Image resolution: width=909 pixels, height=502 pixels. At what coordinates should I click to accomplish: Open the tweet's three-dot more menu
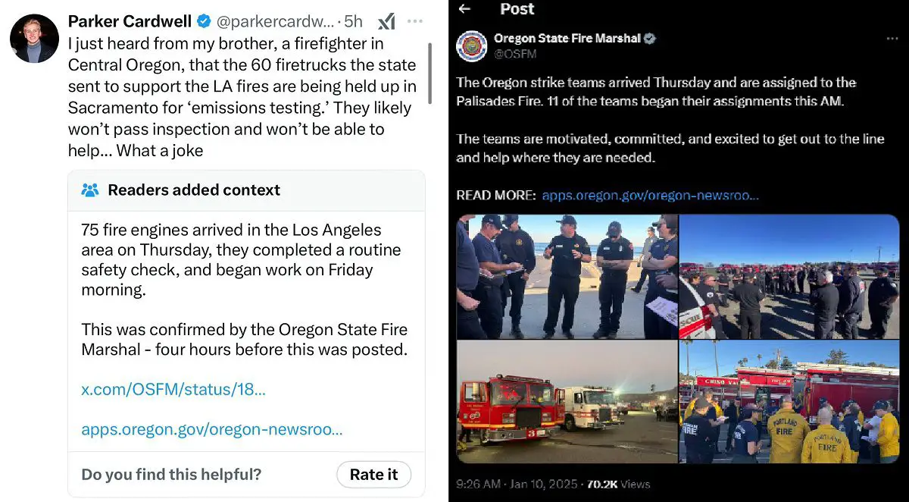click(415, 21)
